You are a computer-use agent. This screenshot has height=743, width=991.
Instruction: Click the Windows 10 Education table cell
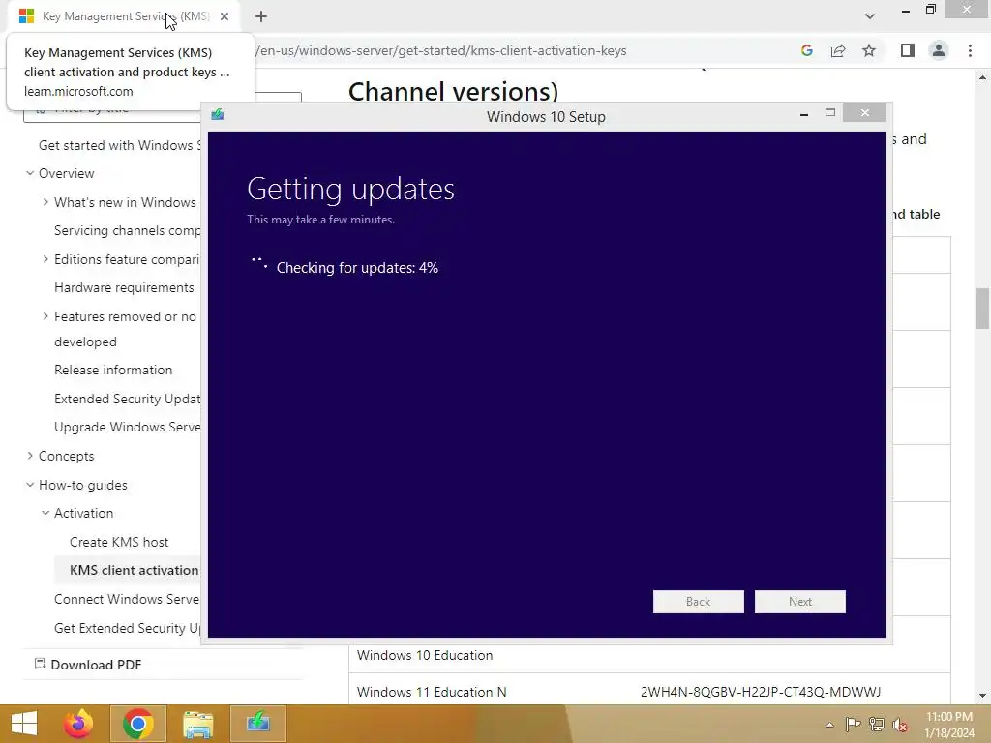[425, 655]
